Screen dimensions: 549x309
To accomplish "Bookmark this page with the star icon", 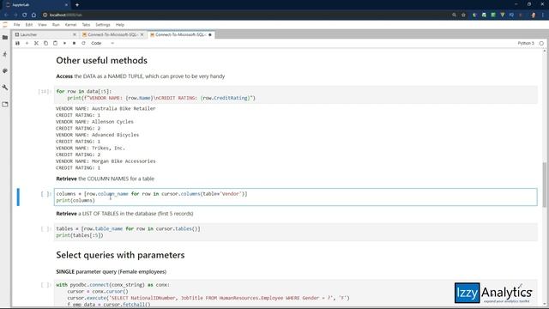I will click(x=463, y=15).
